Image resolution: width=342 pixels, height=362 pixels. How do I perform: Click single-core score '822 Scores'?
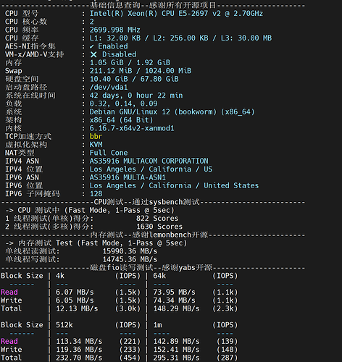(x=157, y=219)
